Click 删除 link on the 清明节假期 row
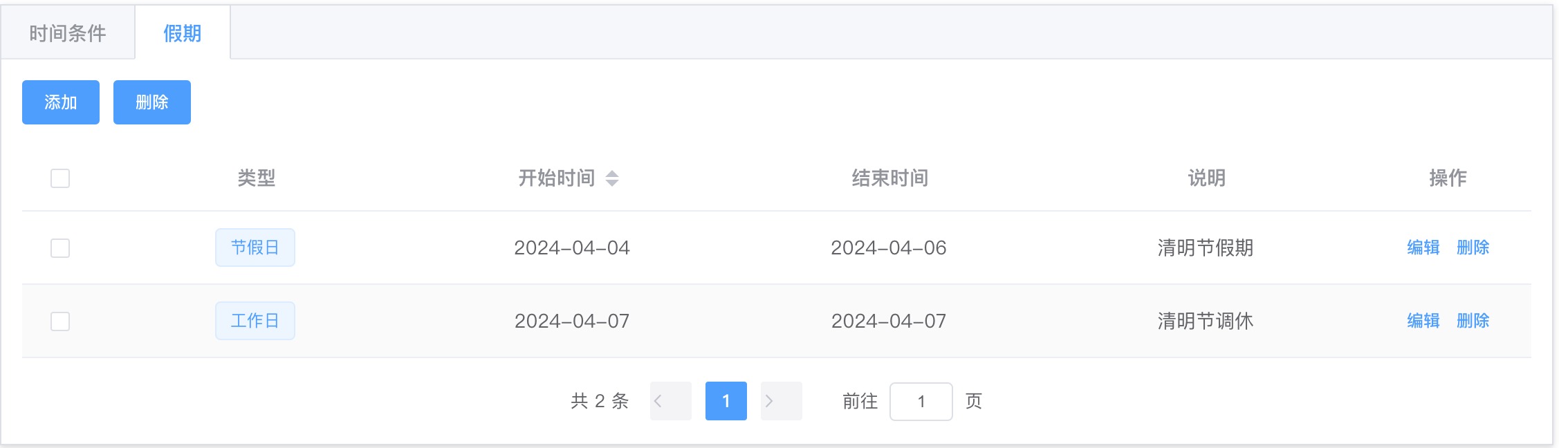This screenshot has height=448, width=1559. [x=1472, y=247]
